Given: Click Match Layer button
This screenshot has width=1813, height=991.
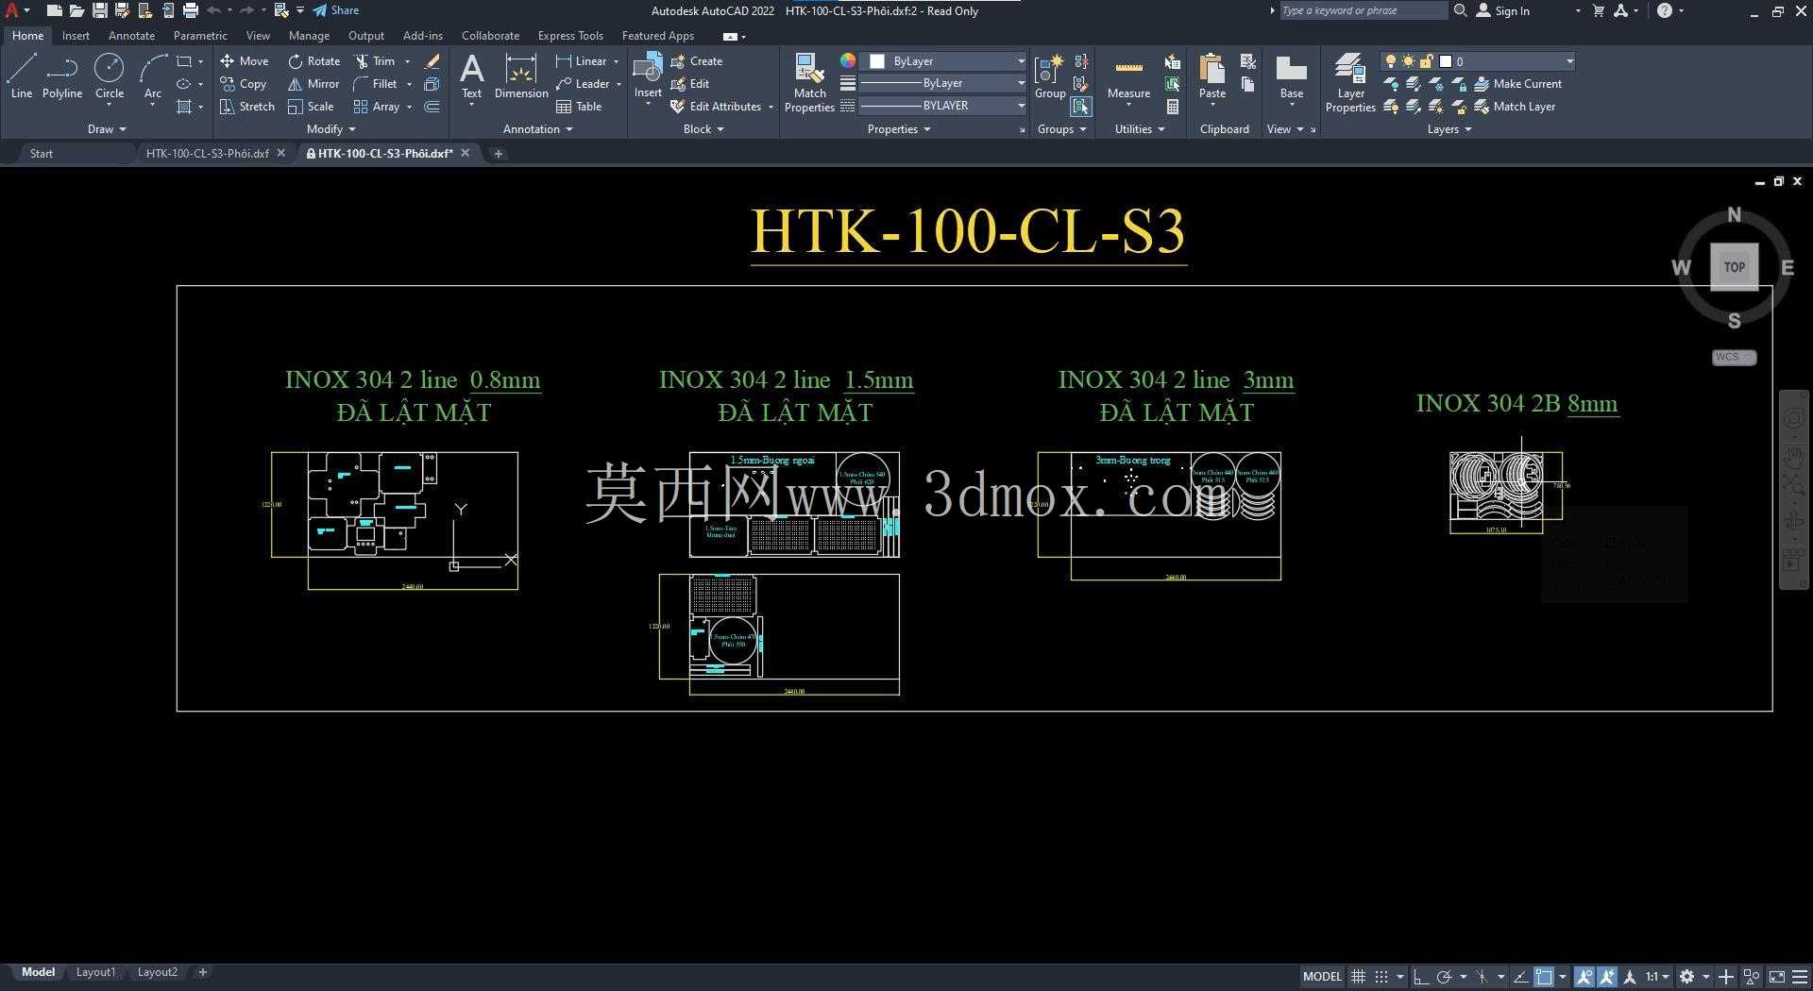Looking at the screenshot, I should click(x=1516, y=107).
